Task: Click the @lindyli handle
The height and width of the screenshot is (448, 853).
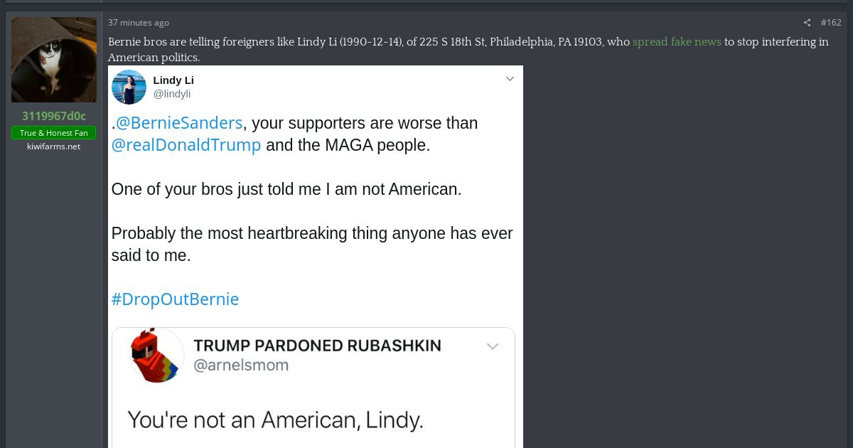Action: click(172, 94)
